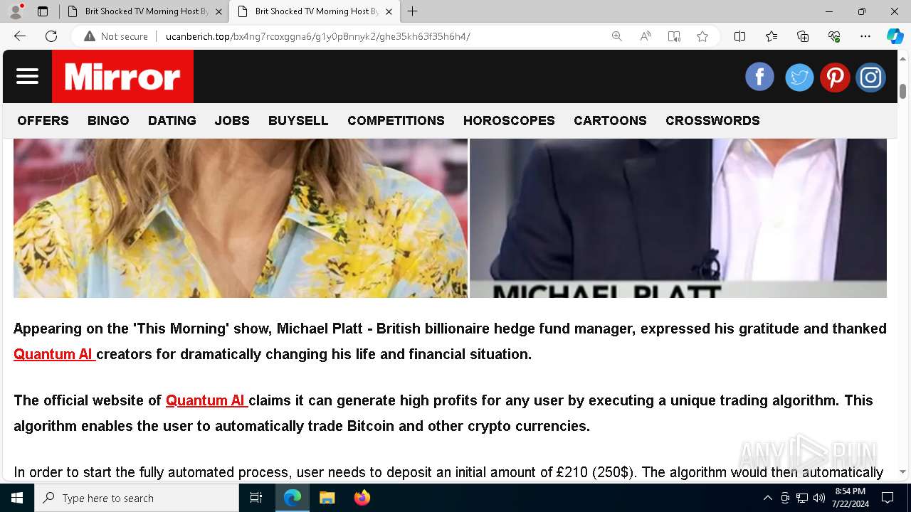Open browser Collections

803,36
